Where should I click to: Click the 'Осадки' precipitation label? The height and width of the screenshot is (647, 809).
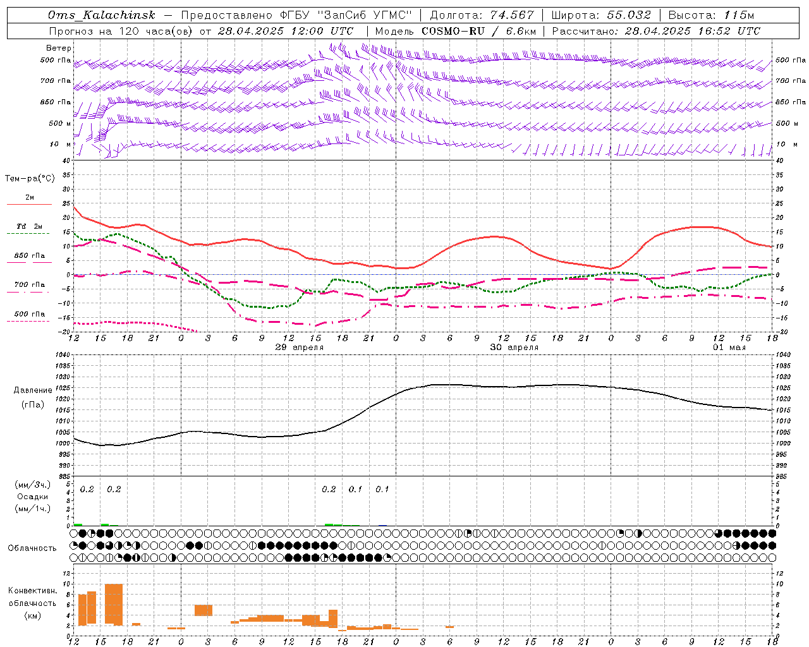point(33,497)
